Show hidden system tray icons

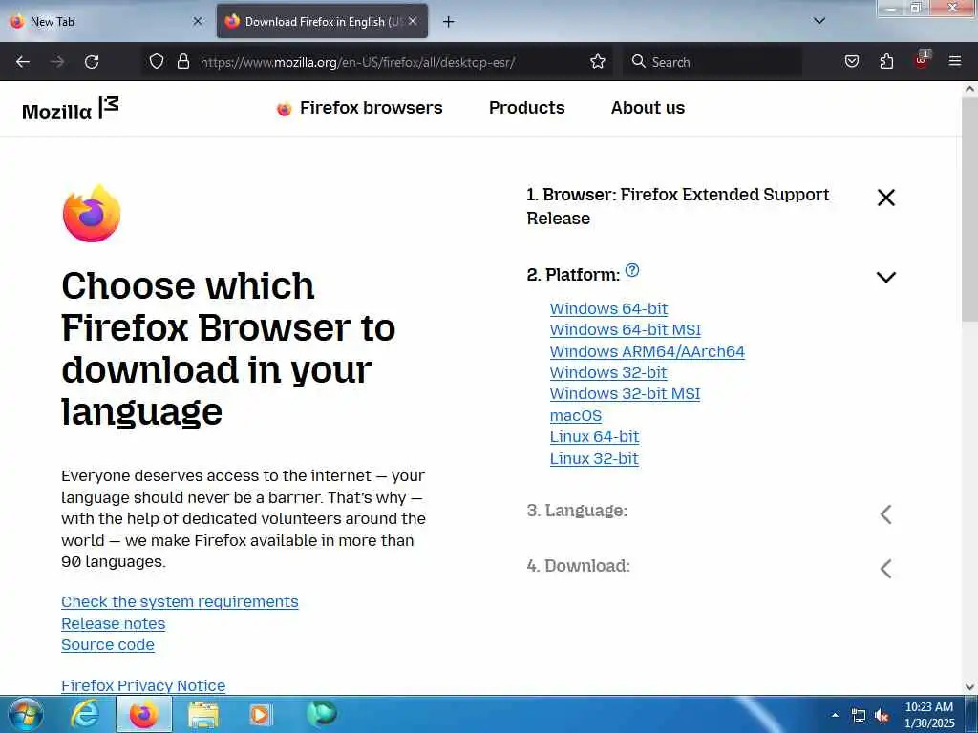pos(835,715)
